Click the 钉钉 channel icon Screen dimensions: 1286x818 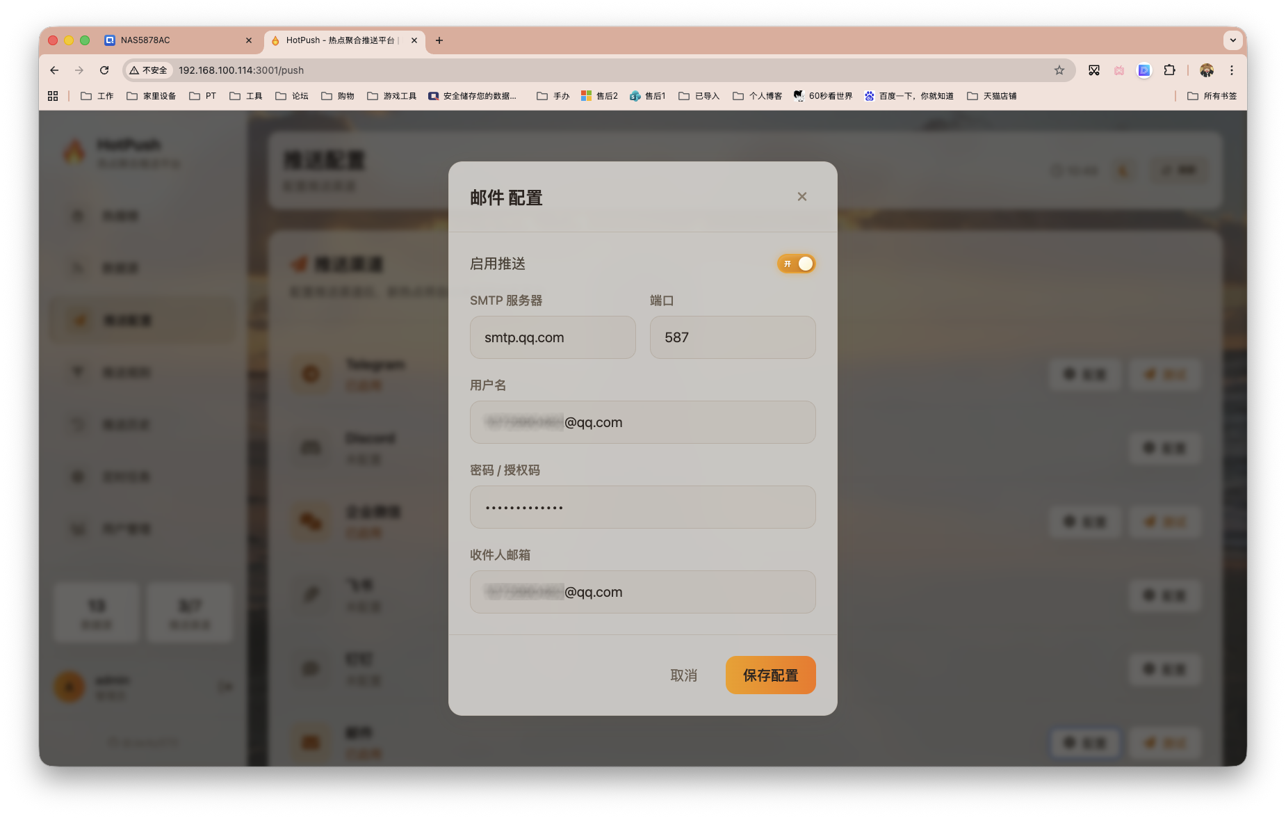coord(311,668)
